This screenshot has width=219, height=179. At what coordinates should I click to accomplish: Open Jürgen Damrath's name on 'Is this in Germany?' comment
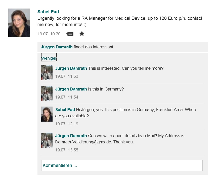(x=71, y=89)
